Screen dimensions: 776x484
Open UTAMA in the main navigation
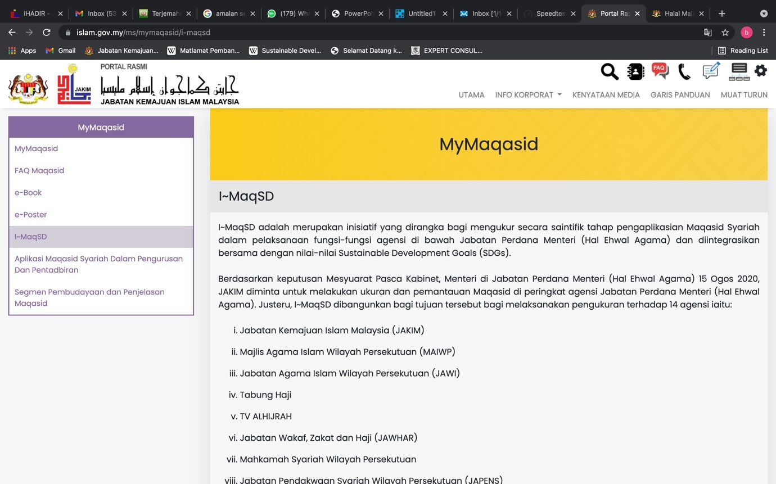click(471, 95)
